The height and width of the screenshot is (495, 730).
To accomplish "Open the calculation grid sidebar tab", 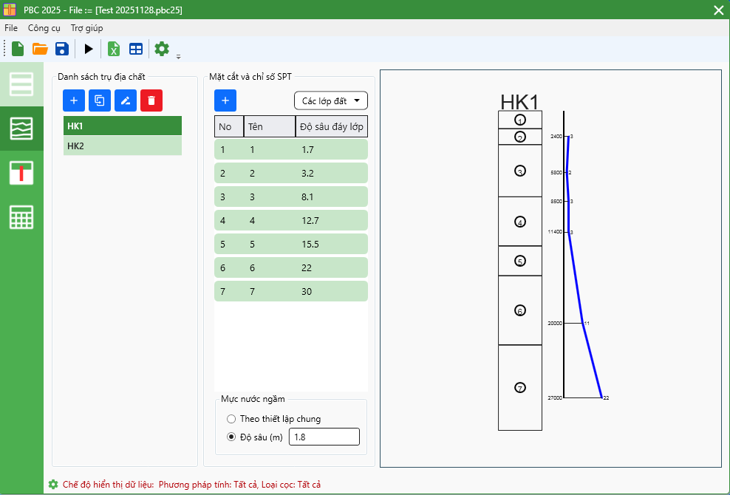I will point(21,217).
